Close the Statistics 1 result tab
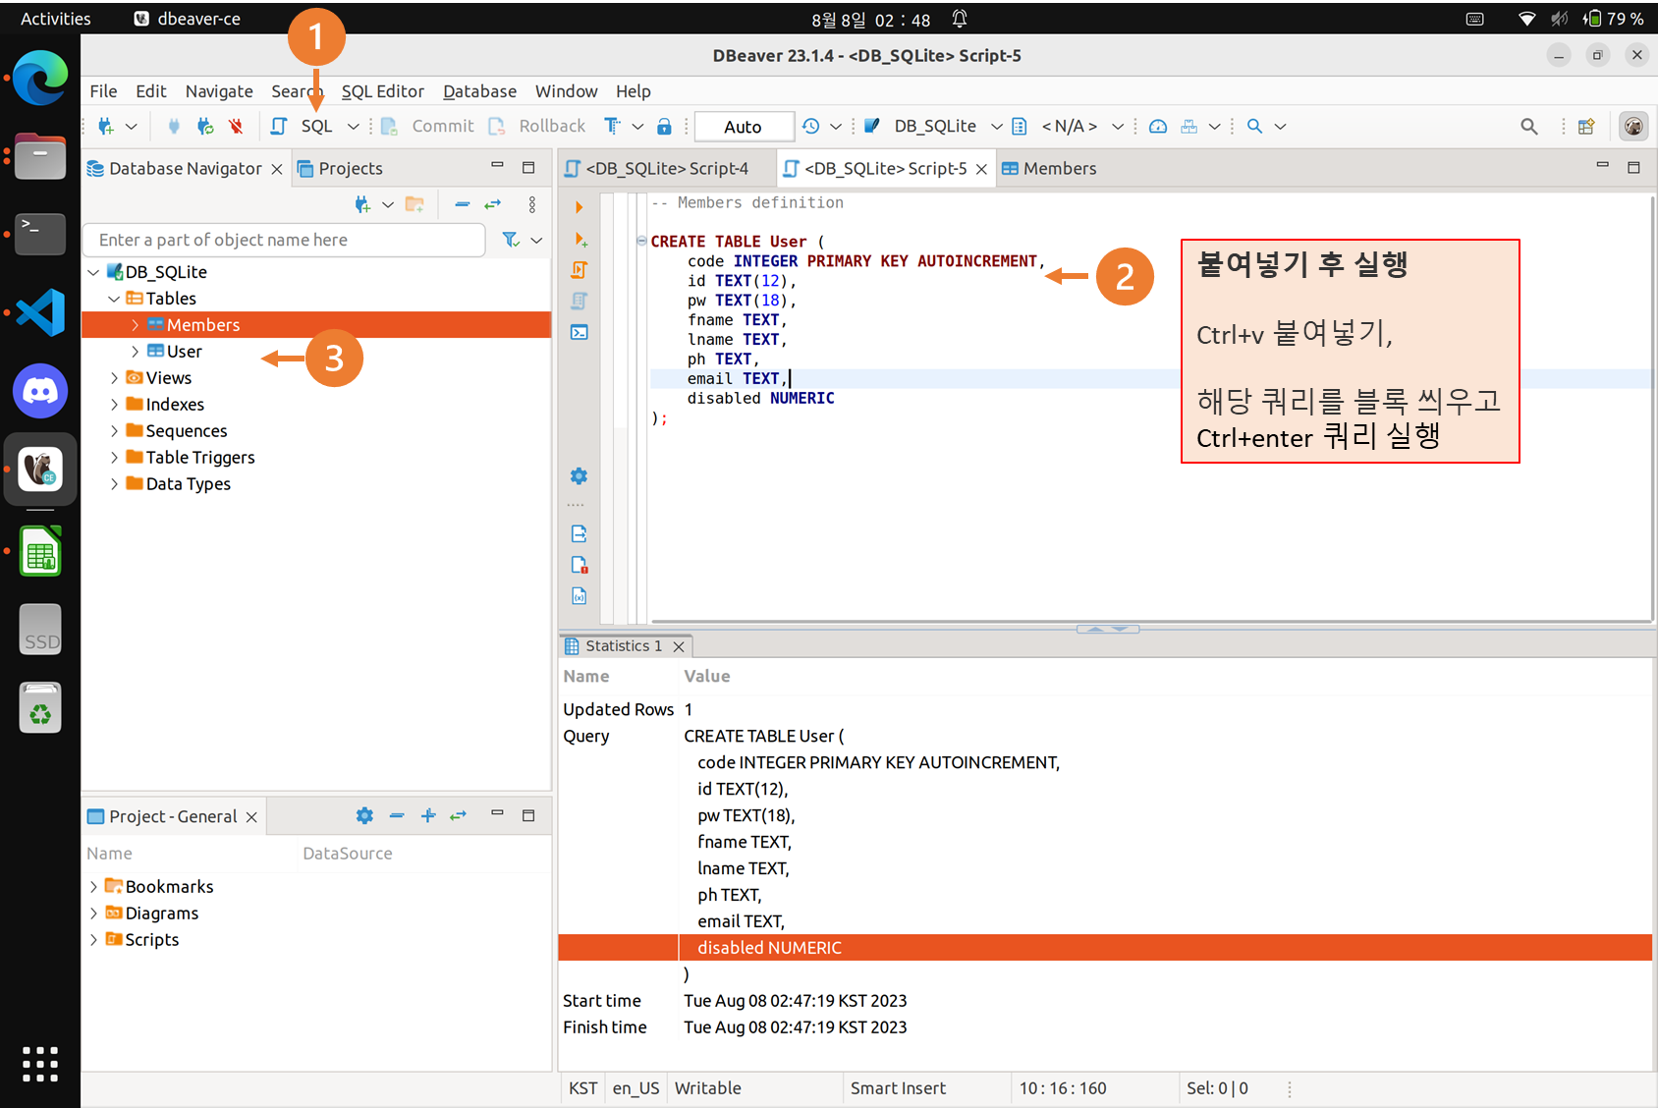 pyautogui.click(x=679, y=646)
